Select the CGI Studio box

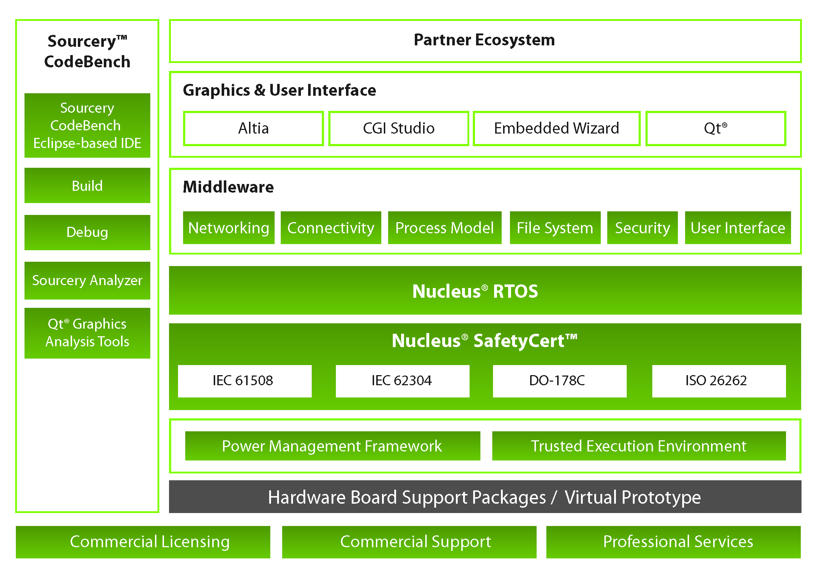pos(399,129)
